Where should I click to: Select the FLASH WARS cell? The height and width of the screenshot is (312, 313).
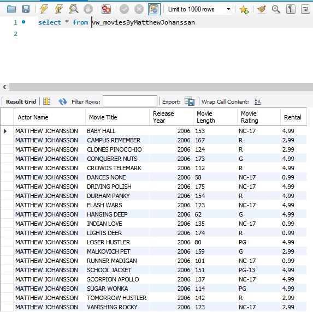click(x=117, y=205)
